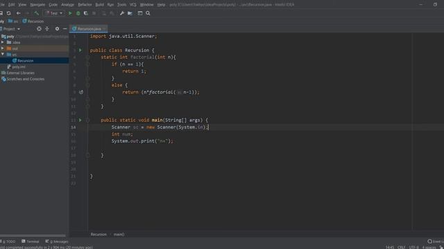Screen dimensions: 444x249
Task: Click the Recursion breadcrumb in navigation bar
Action: click(x=33, y=21)
